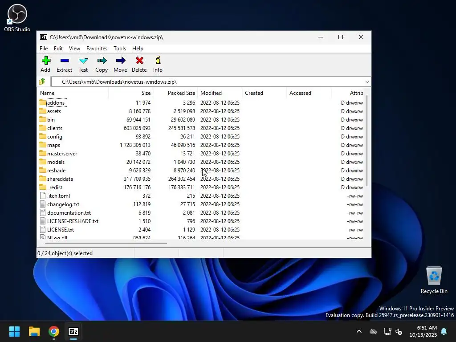The width and height of the screenshot is (456, 342).
Task: Select LICENSE-RESHADE.txt file name
Action: [x=73, y=221]
